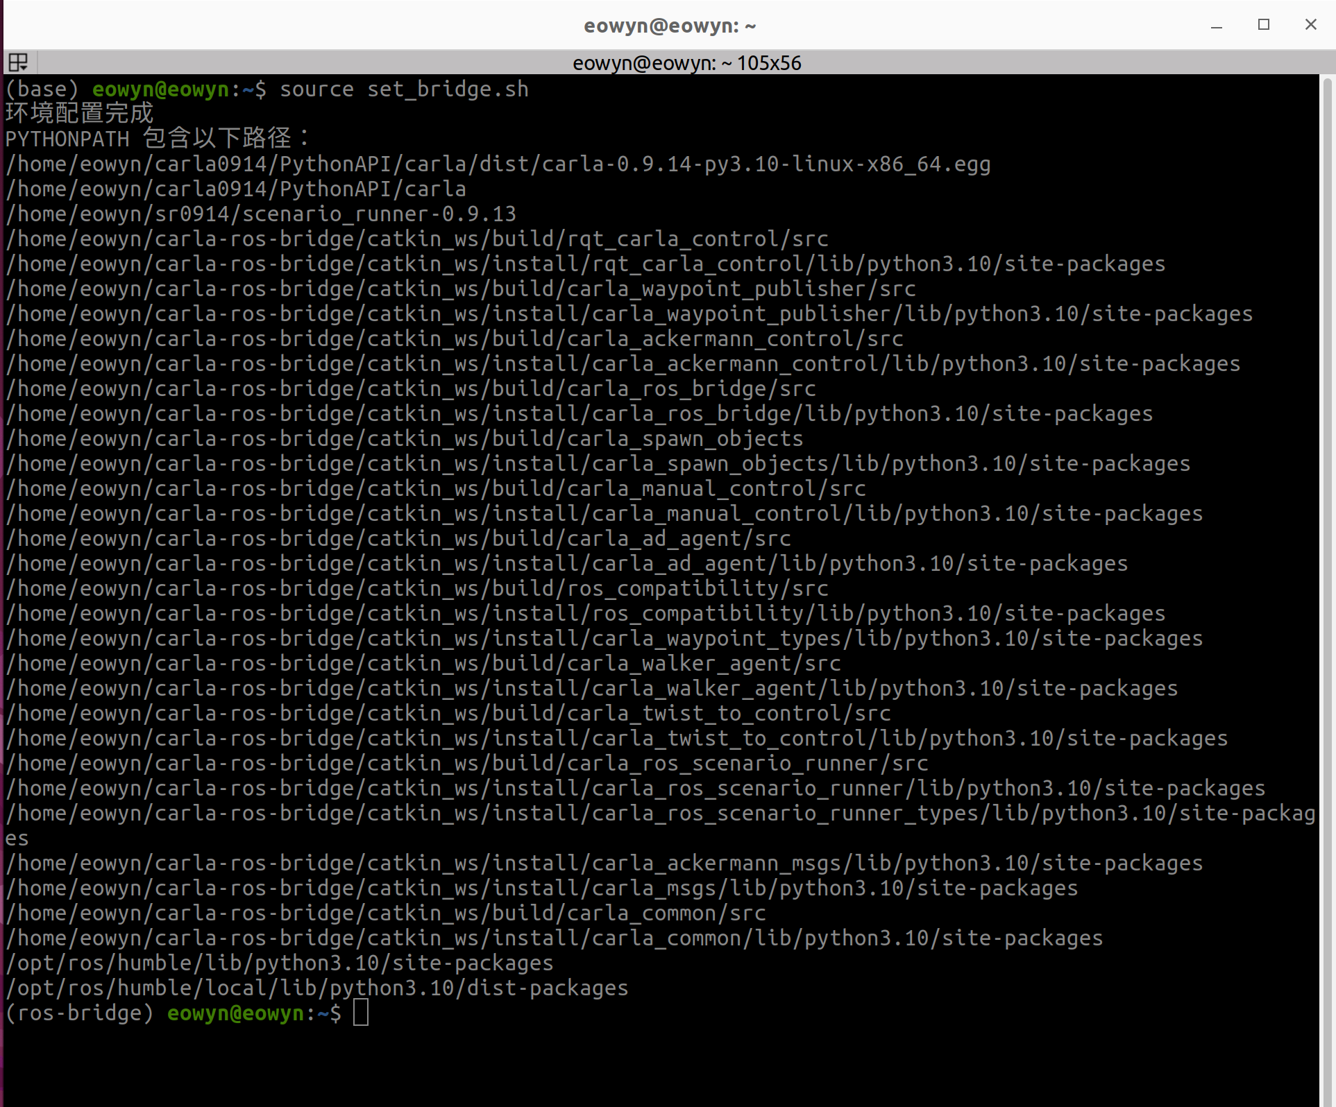
Task: Minimize the terminal window
Action: pos(1216,26)
